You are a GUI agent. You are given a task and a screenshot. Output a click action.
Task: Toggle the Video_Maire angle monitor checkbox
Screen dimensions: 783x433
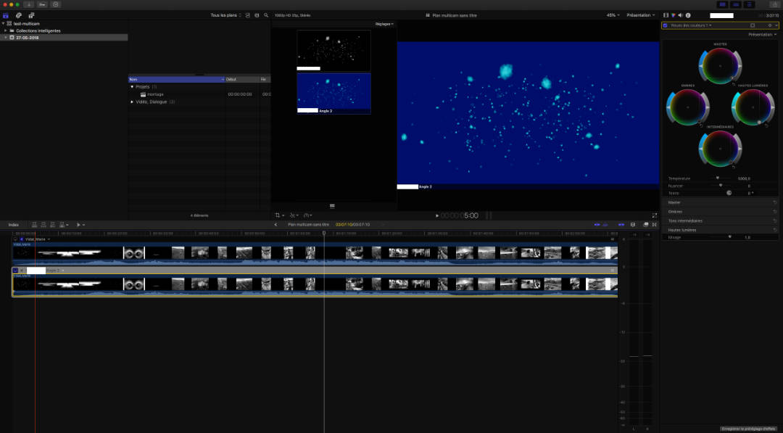[x=15, y=239]
